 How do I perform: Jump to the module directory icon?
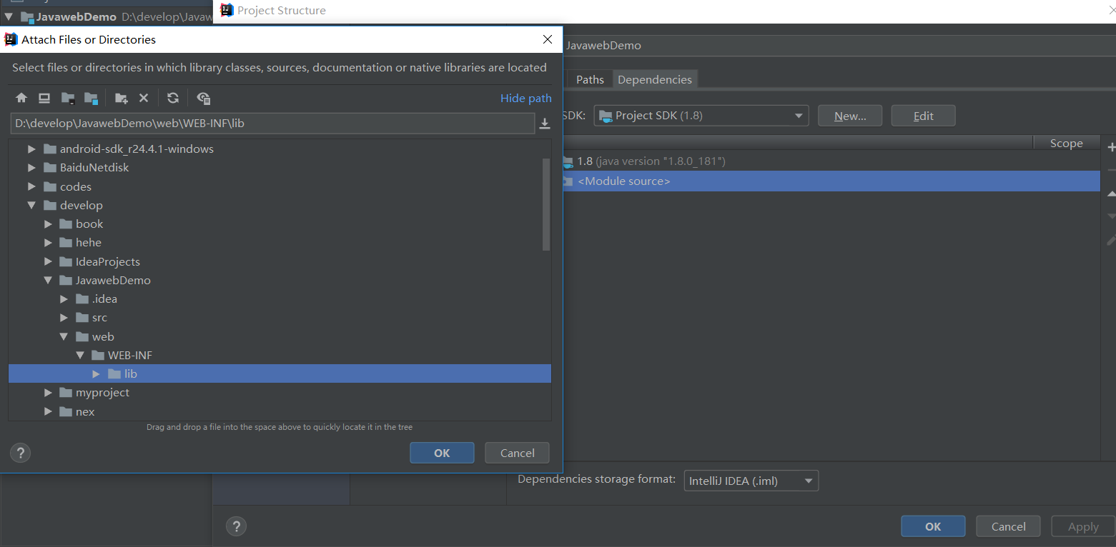(91, 99)
